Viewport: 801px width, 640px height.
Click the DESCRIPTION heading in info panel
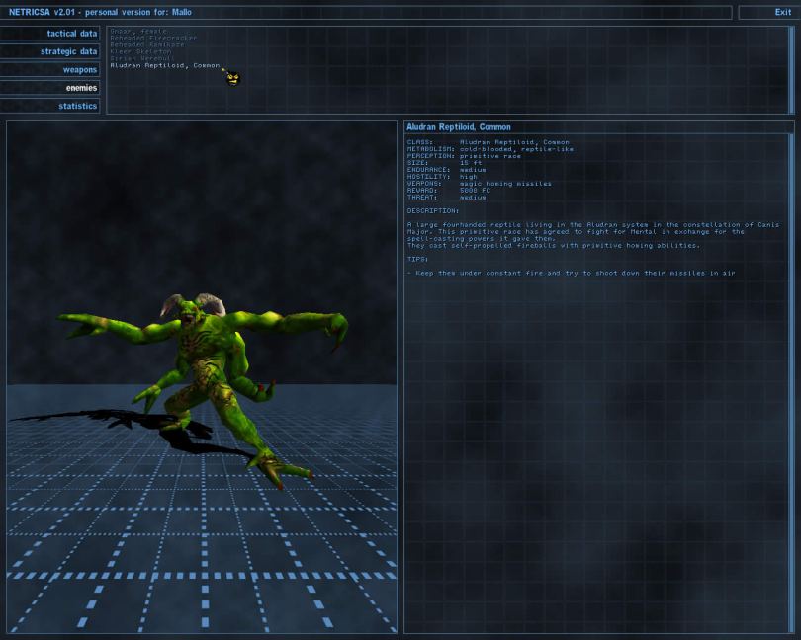433,210
